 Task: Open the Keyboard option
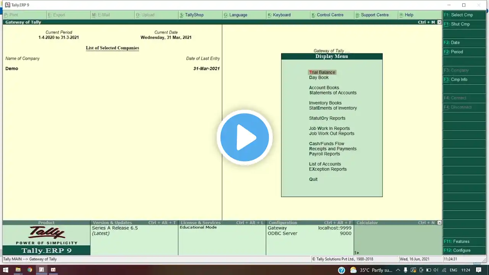coord(288,15)
